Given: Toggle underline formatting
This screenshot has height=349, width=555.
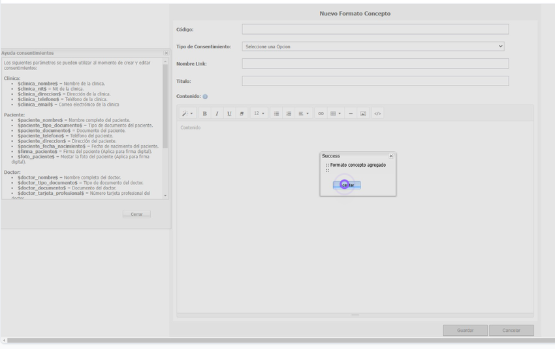Looking at the screenshot, I should tap(229, 113).
